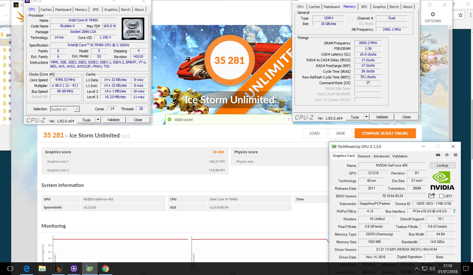Click the BIOS share/export icon in GPU-Z
This screenshot has width=473, height=275.
[x=432, y=196]
